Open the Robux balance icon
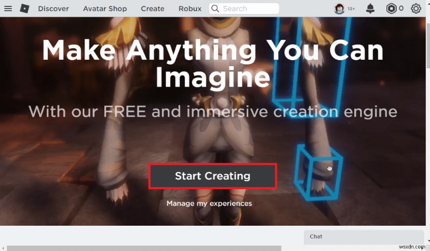 [x=391, y=9]
